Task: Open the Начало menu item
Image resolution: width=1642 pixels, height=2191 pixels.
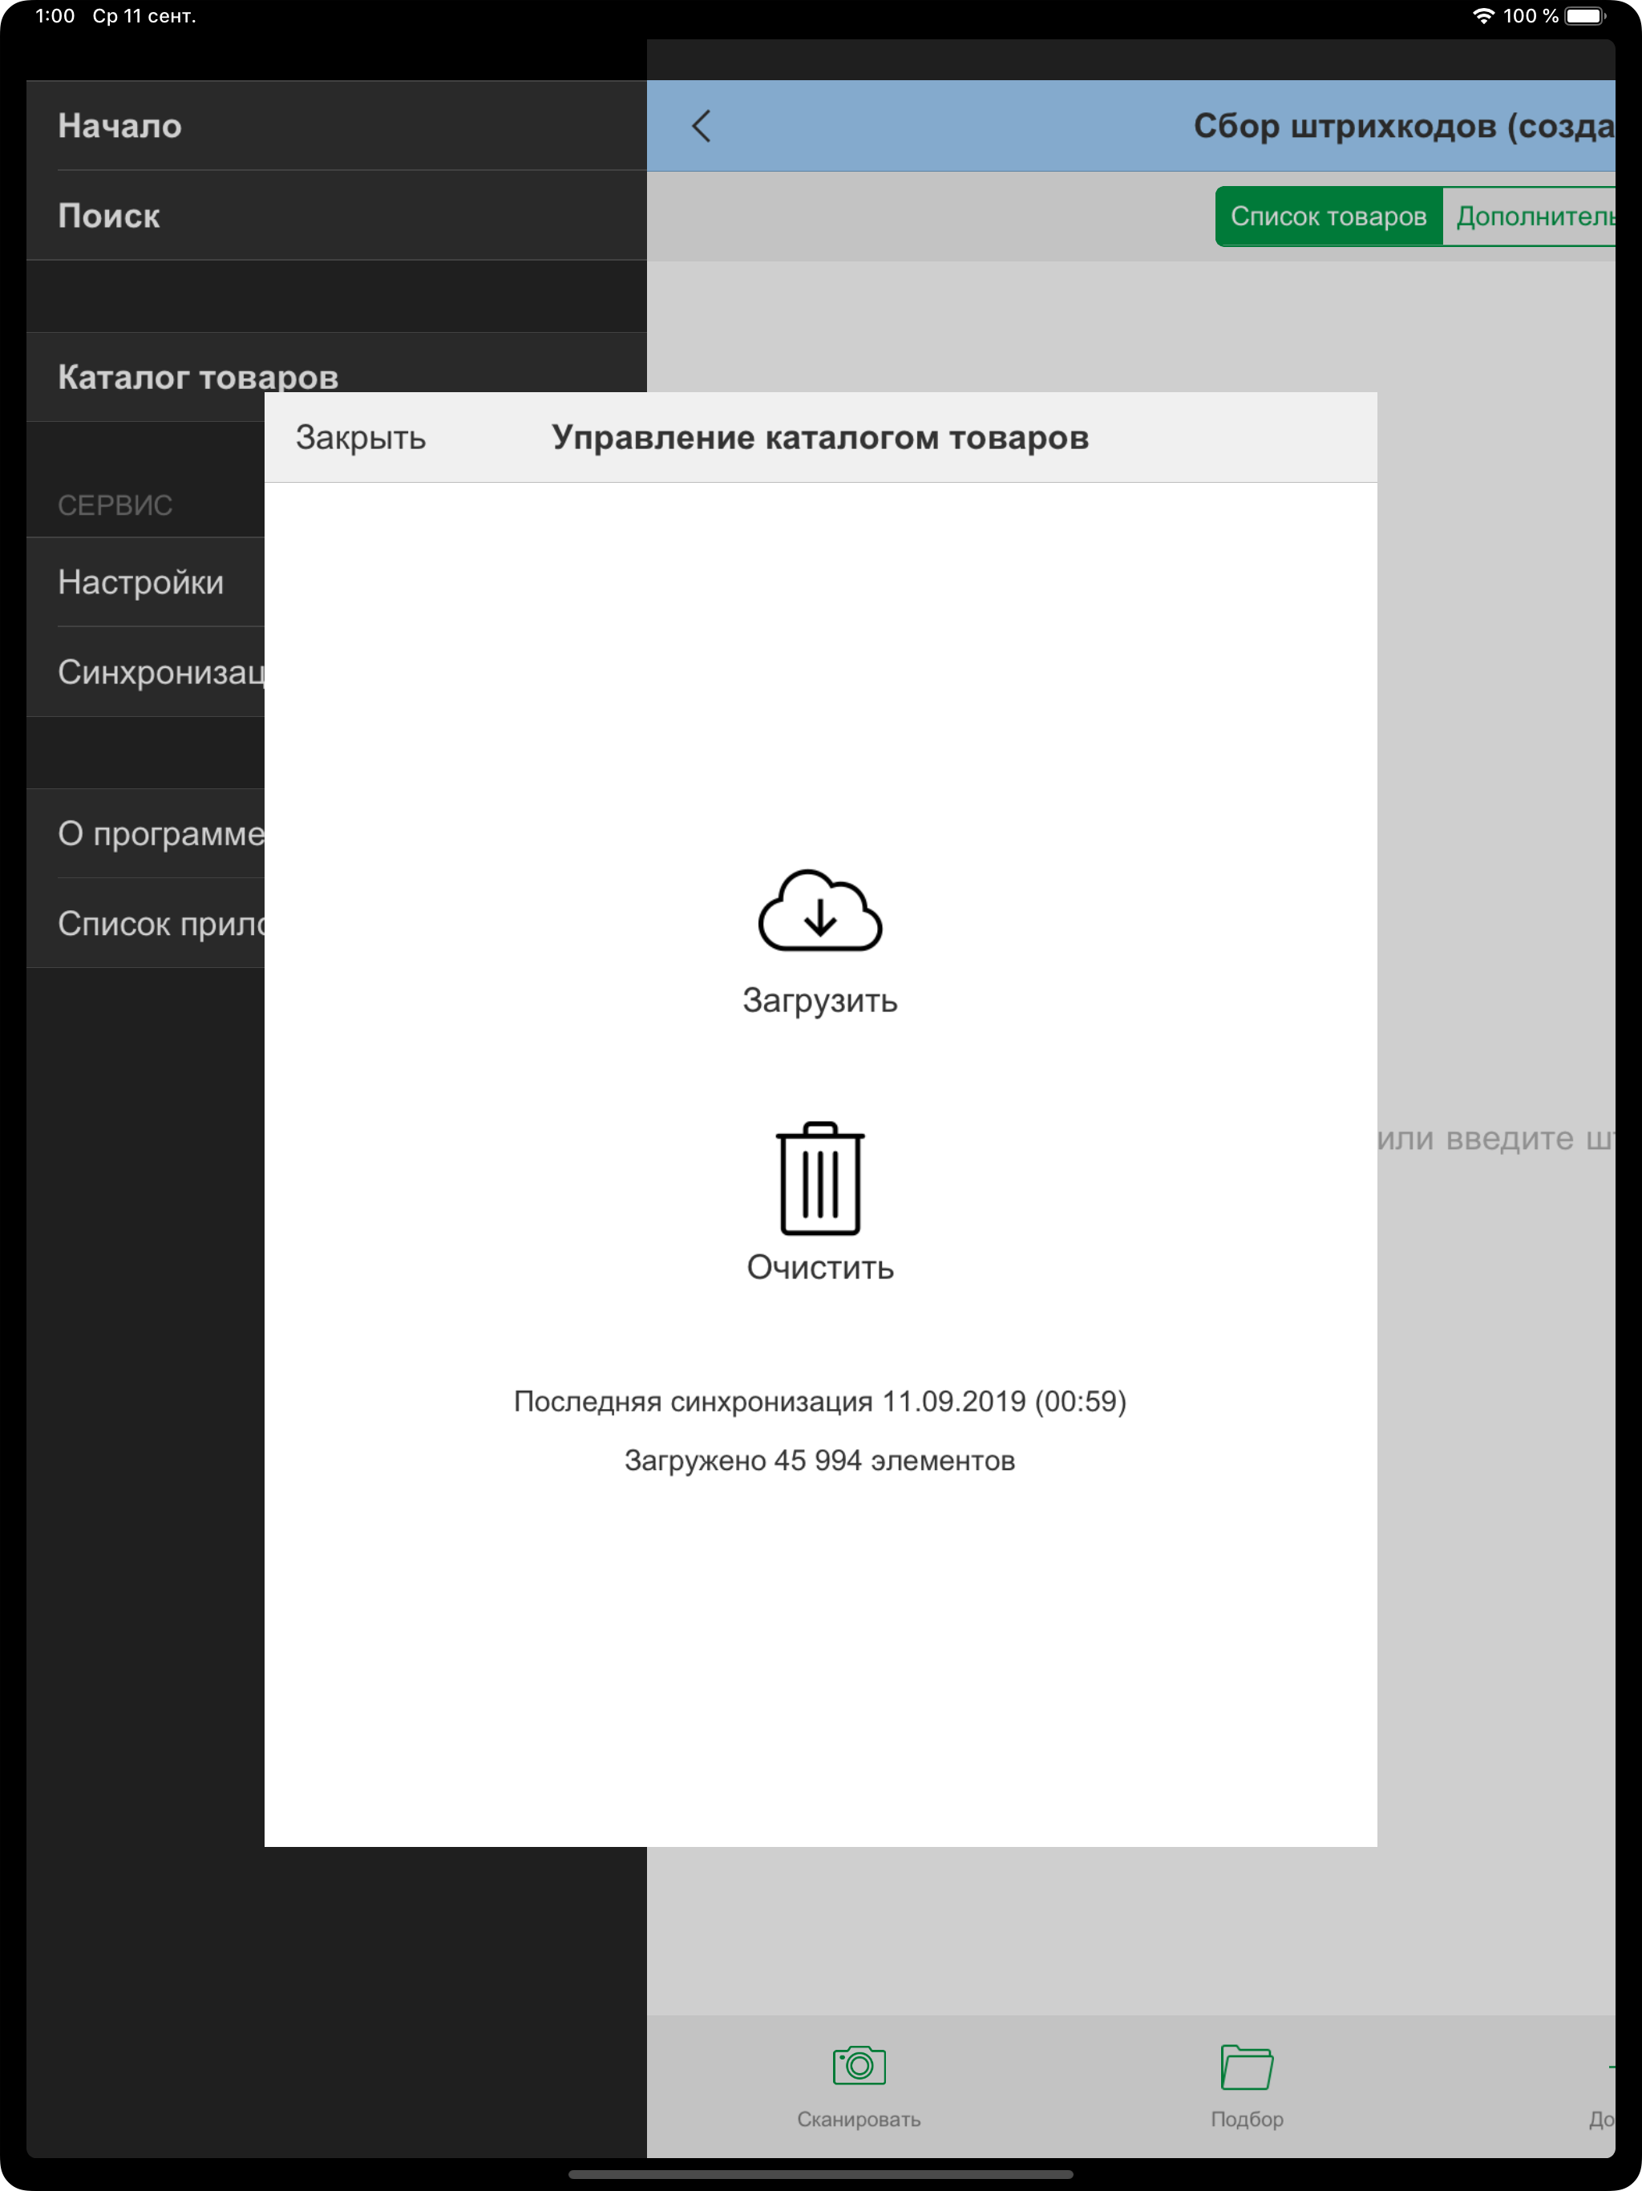Action: tap(337, 126)
